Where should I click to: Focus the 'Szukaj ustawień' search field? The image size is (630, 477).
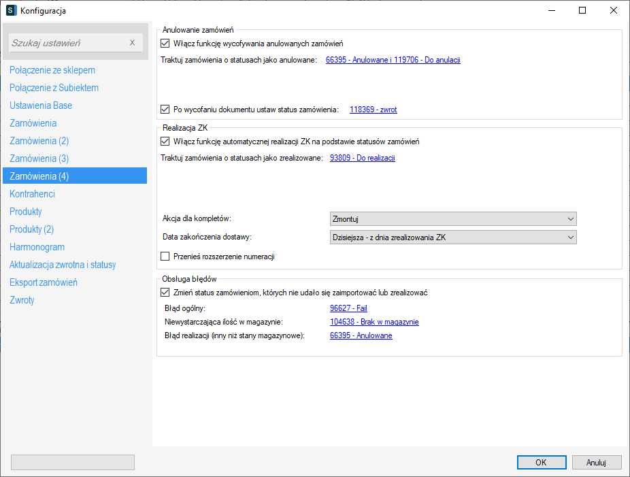coord(68,43)
